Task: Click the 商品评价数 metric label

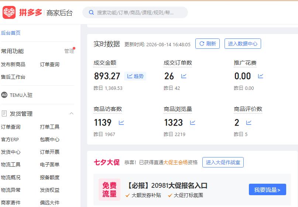Action: tap(248, 109)
